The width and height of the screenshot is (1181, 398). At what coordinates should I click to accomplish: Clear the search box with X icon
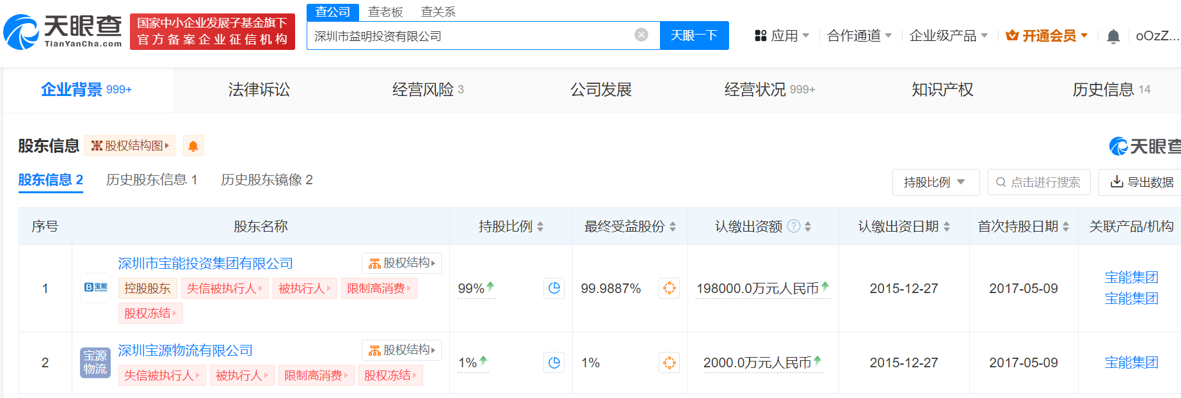[x=641, y=35]
